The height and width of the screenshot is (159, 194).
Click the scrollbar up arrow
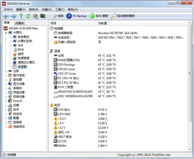tap(190, 23)
